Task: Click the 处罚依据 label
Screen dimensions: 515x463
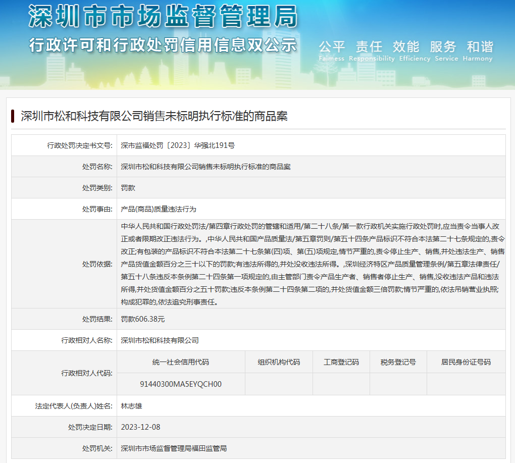Action: [97, 264]
